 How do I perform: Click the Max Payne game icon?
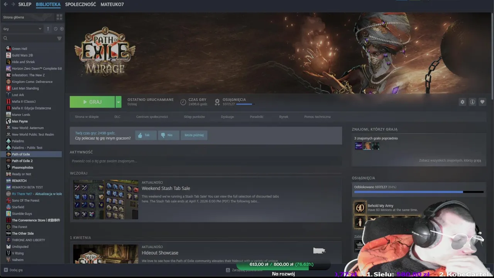[x=8, y=121]
